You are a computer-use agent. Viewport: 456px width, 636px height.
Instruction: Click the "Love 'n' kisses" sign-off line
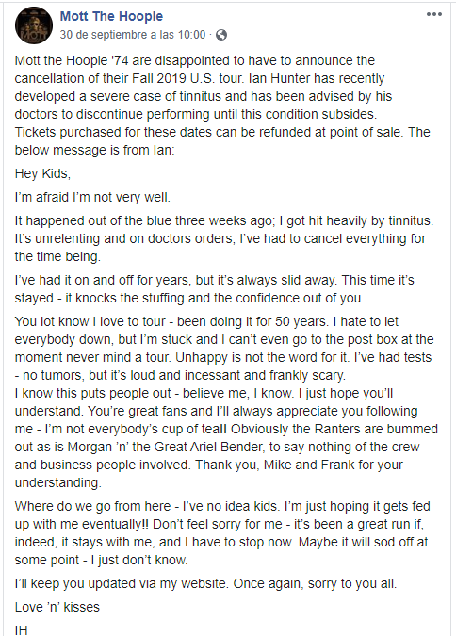57,607
